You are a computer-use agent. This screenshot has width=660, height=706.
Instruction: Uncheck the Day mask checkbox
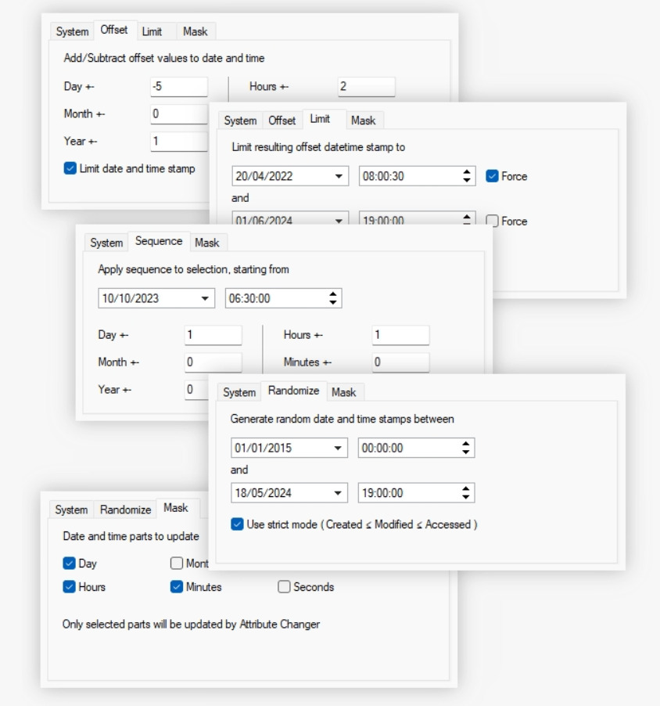pyautogui.click(x=70, y=564)
